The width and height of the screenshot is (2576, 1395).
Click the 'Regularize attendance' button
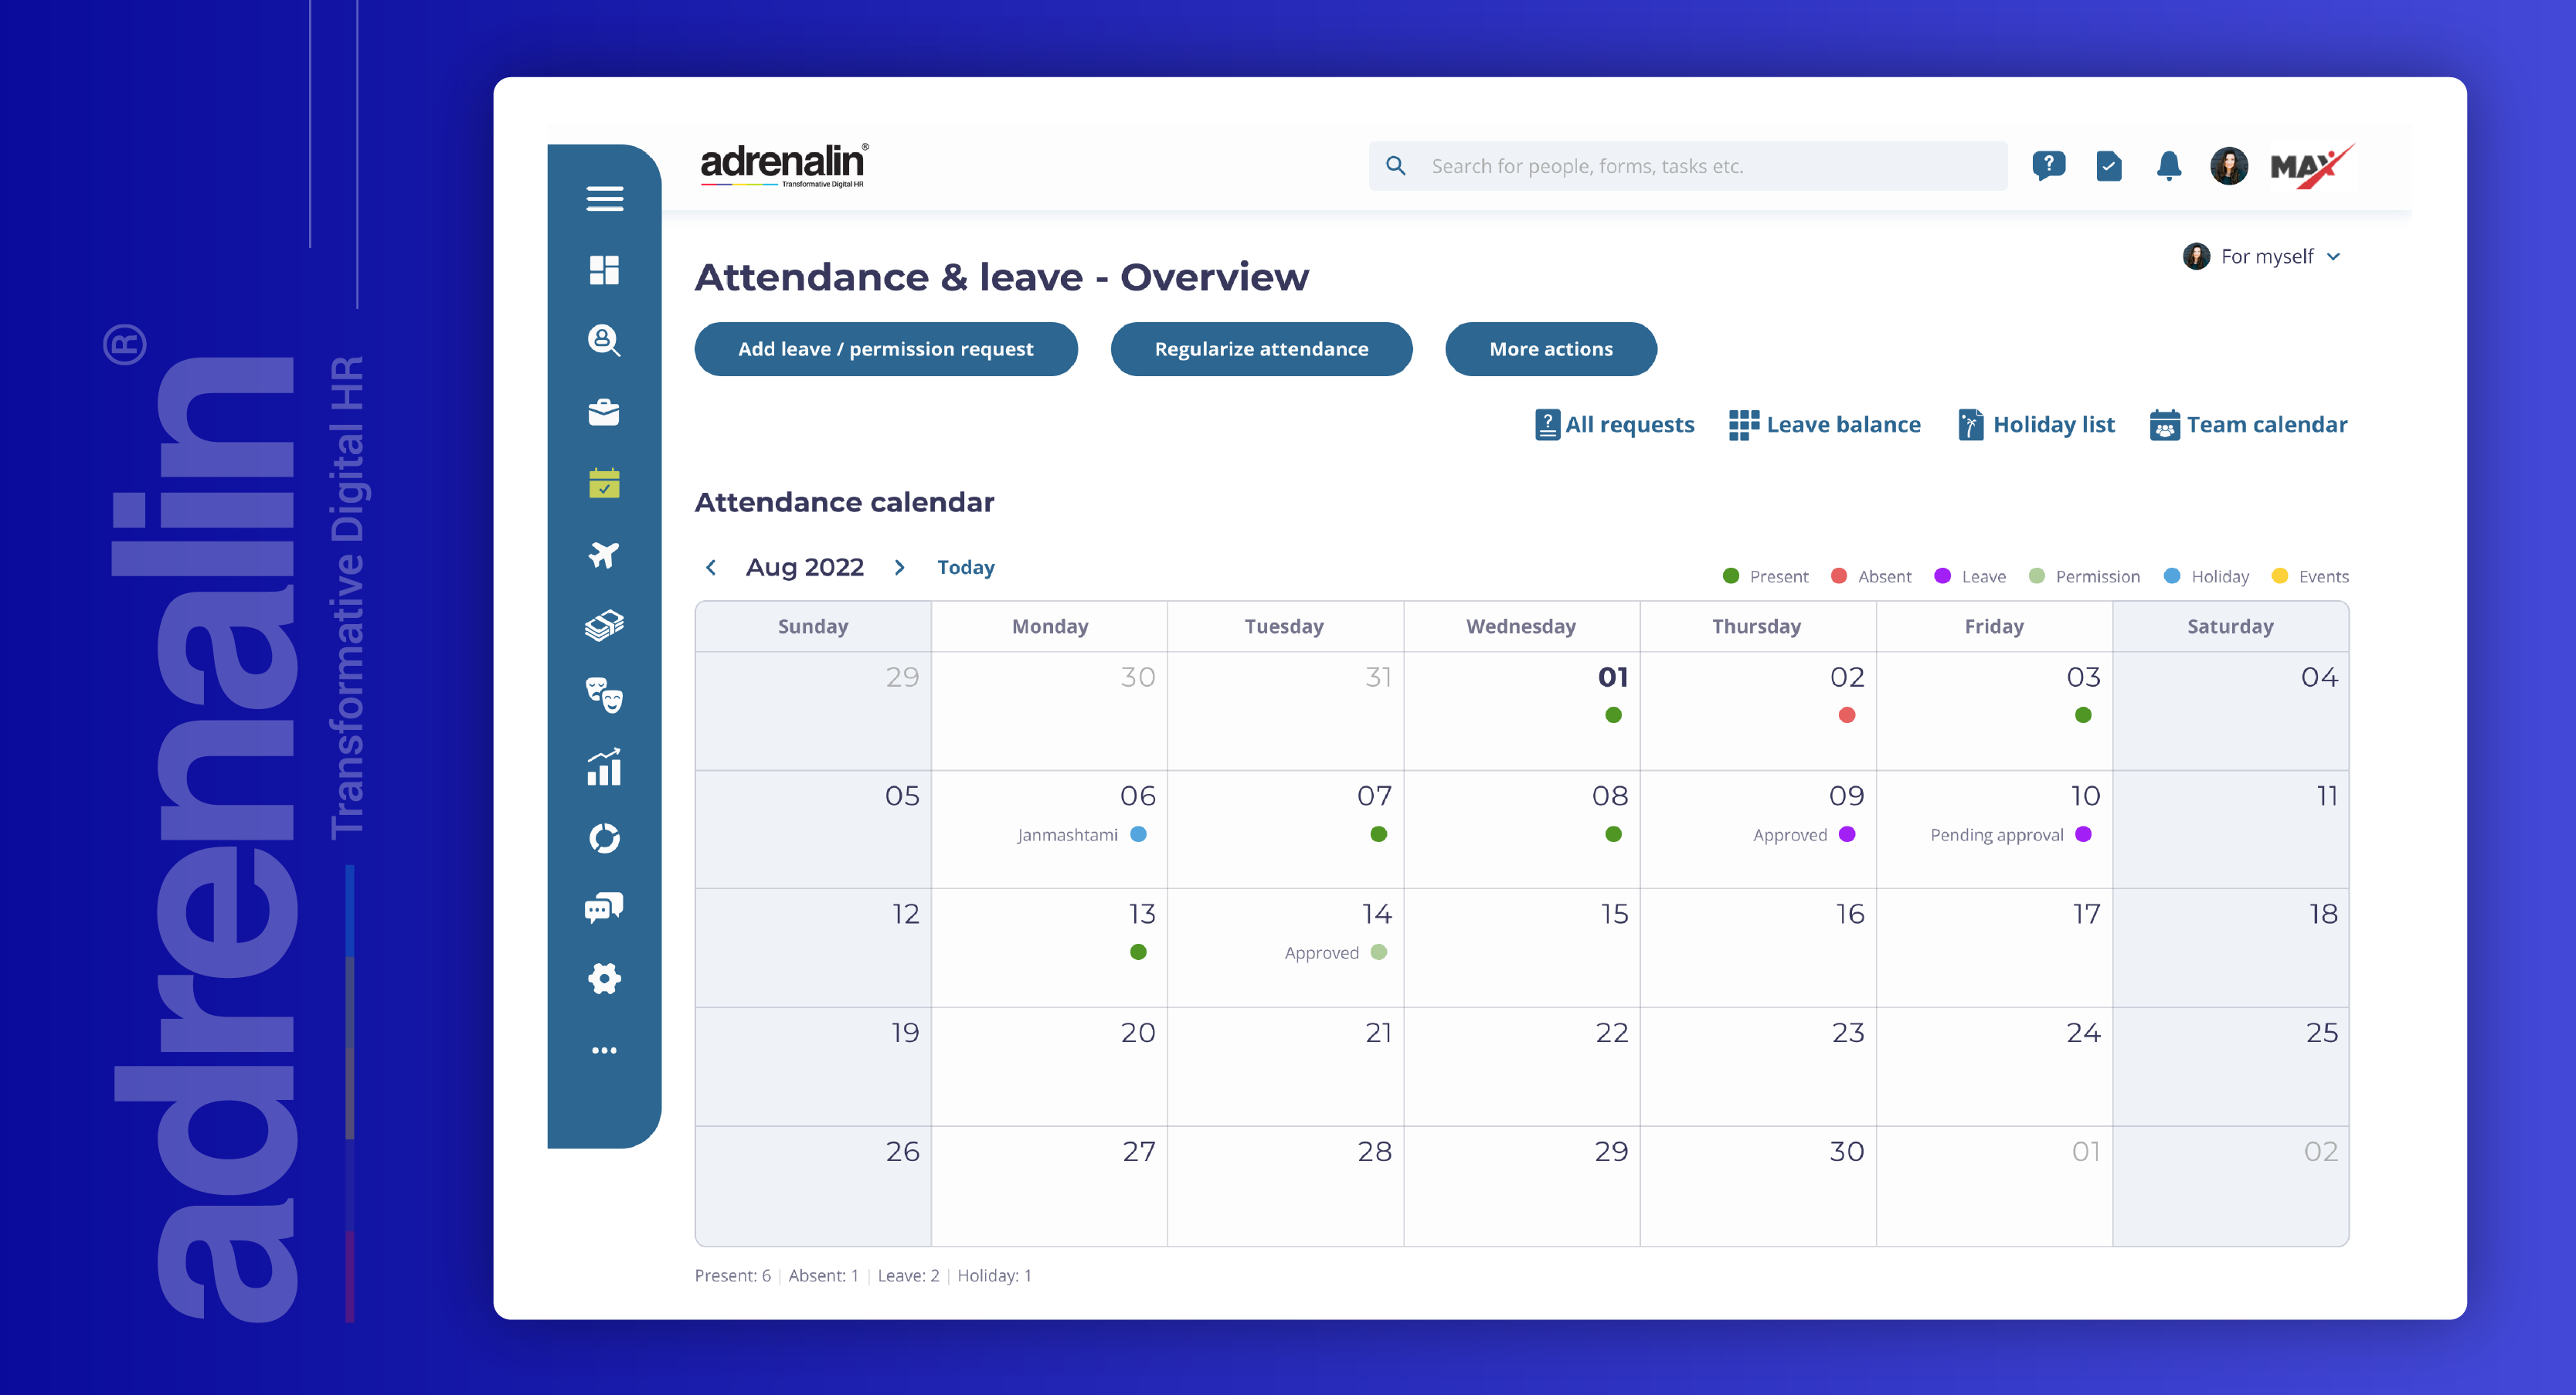click(x=1261, y=349)
